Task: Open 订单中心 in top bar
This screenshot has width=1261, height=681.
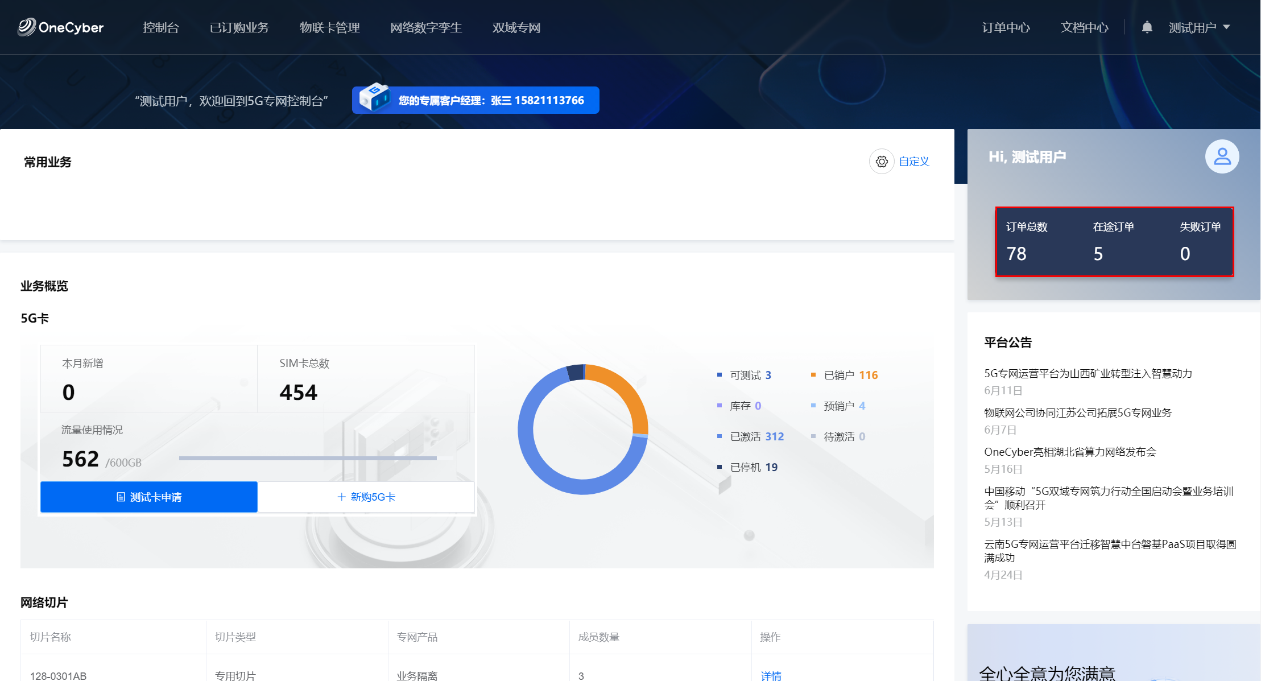Action: point(1006,27)
